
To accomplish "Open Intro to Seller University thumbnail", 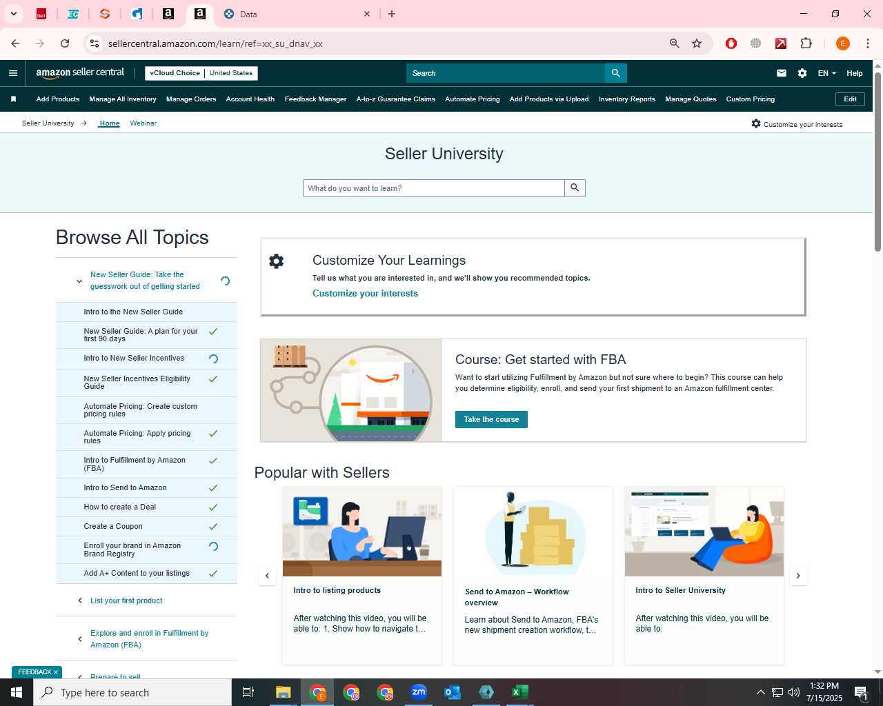I will tap(704, 532).
